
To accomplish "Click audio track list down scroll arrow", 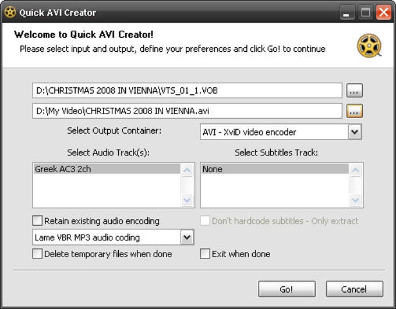I will pos(187,200).
